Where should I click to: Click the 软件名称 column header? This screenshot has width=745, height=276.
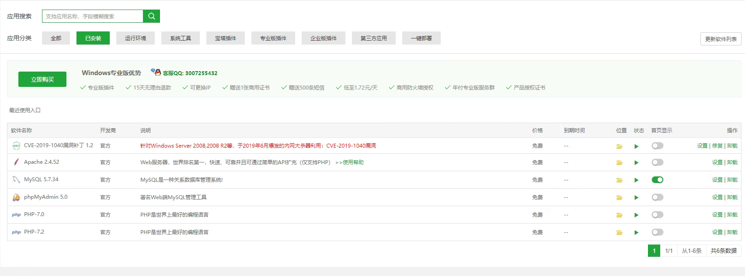pyautogui.click(x=21, y=131)
